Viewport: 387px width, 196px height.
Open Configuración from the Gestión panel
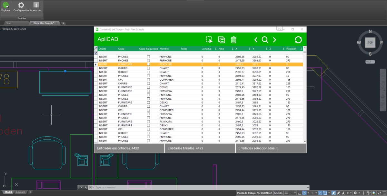(20, 7)
